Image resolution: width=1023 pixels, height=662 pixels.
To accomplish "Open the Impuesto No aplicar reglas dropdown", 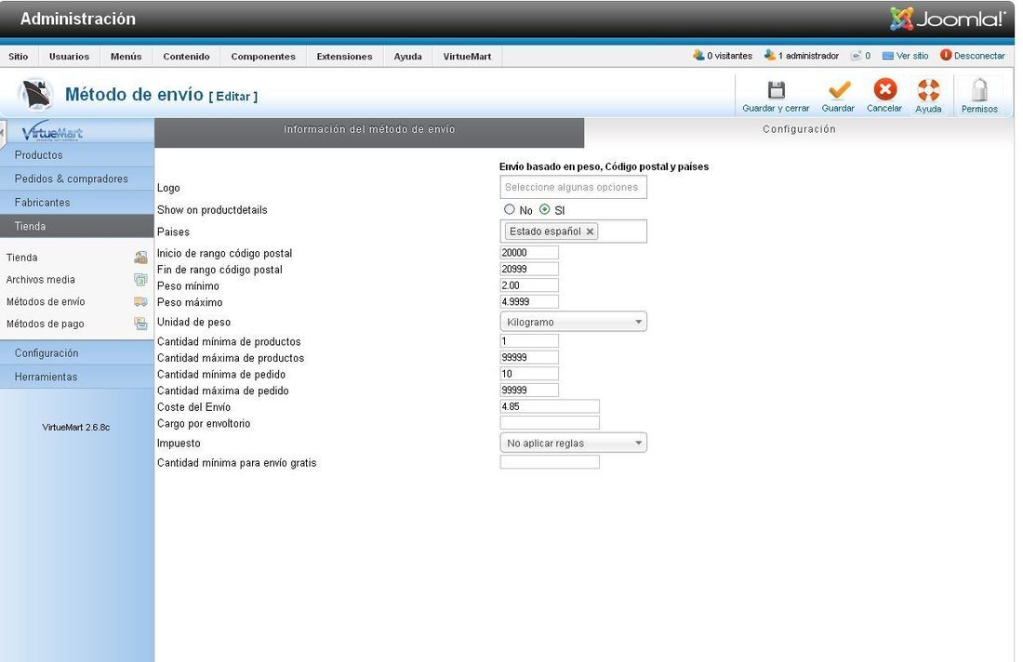I will [x=573, y=443].
